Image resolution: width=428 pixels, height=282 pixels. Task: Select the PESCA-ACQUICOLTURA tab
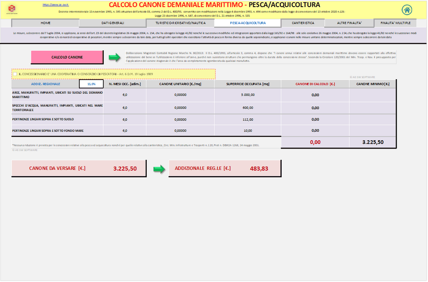[x=247, y=23]
